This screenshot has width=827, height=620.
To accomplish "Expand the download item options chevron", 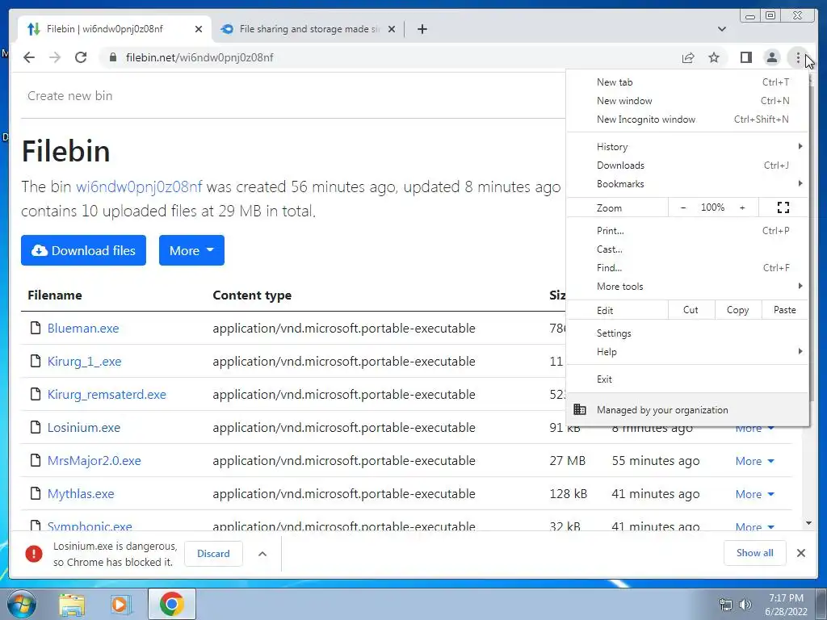I will tap(262, 554).
